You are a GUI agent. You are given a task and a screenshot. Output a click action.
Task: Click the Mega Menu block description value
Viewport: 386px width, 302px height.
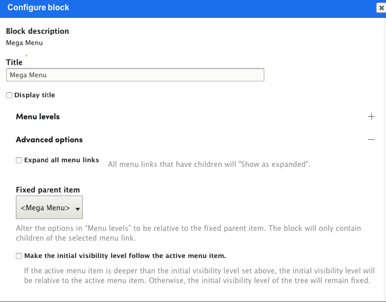coord(25,43)
